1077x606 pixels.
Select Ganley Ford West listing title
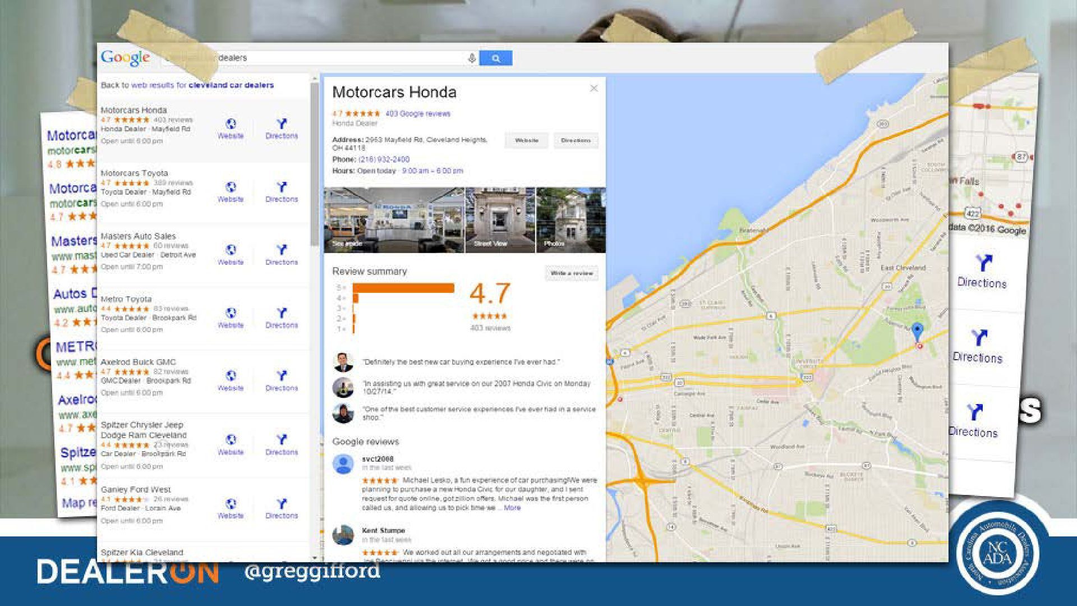(x=136, y=489)
